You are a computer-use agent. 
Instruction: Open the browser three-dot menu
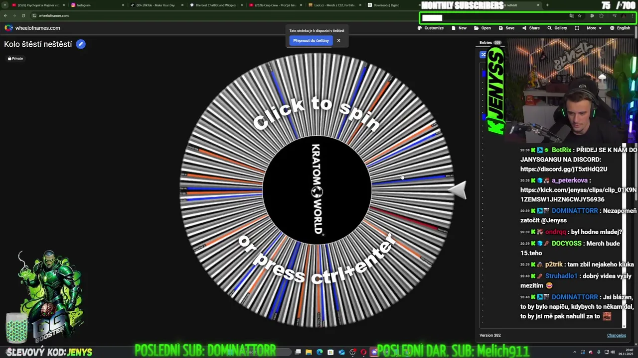[x=633, y=15]
